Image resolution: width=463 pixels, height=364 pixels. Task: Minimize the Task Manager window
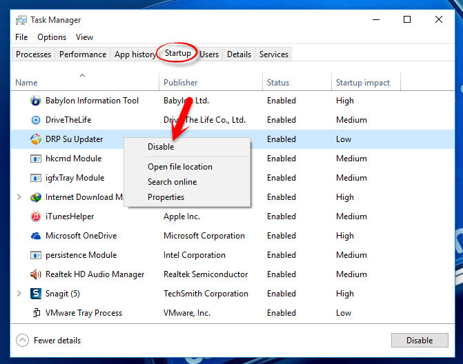point(376,20)
